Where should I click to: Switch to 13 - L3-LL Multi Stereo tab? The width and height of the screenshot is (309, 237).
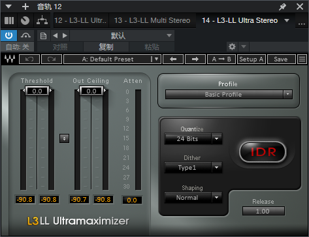[x=152, y=20]
